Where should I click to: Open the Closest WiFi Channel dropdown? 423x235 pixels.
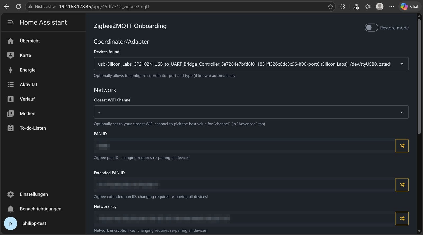pos(251,112)
